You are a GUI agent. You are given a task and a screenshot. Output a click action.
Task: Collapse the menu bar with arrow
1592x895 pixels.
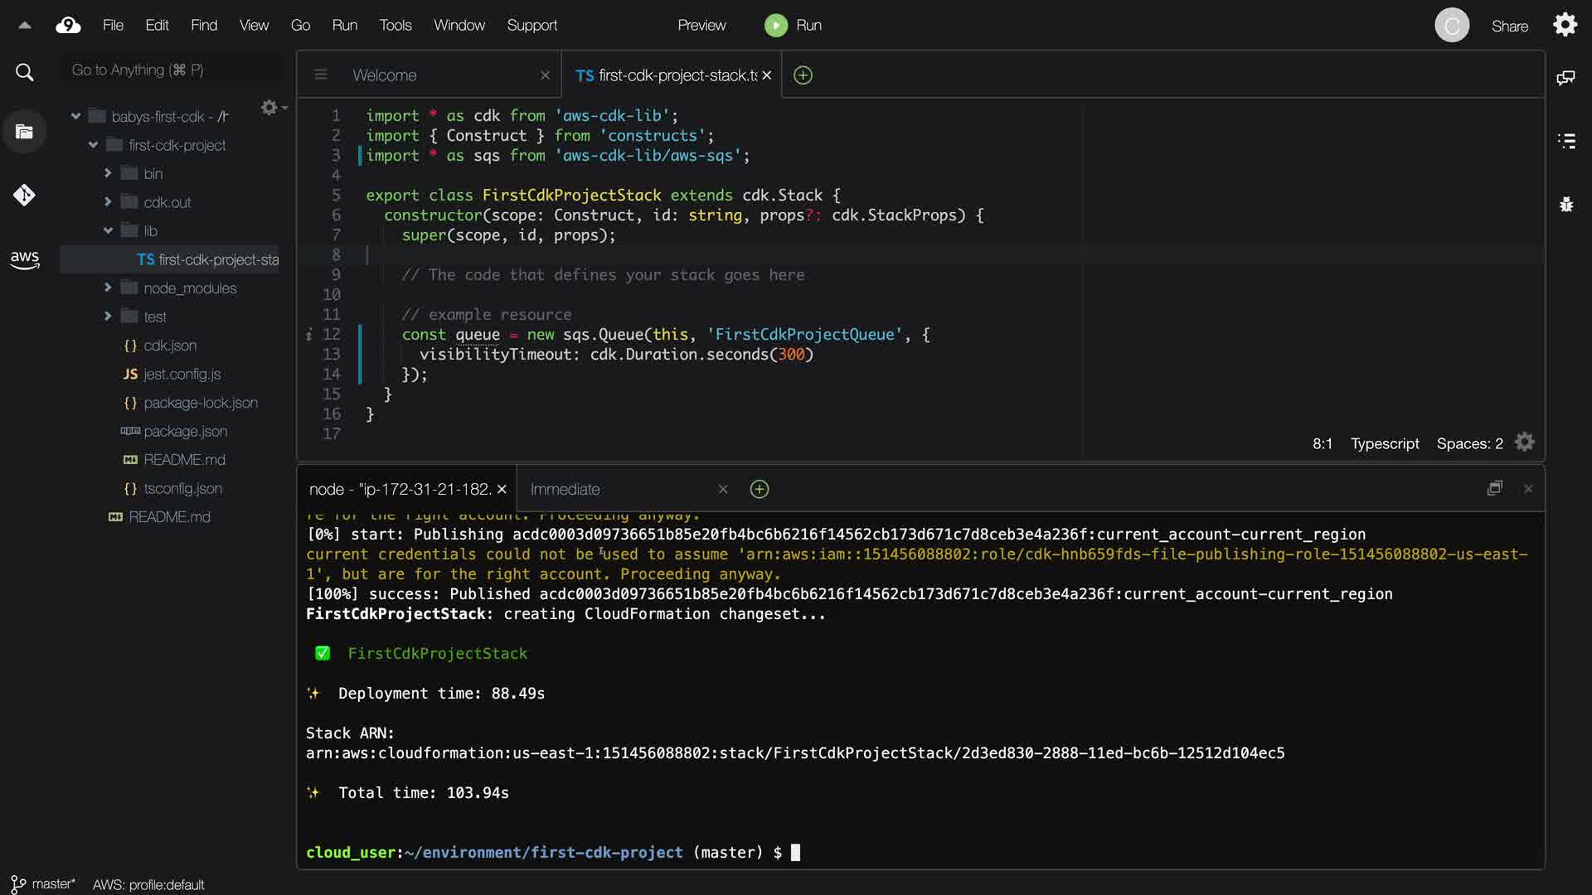click(x=25, y=26)
